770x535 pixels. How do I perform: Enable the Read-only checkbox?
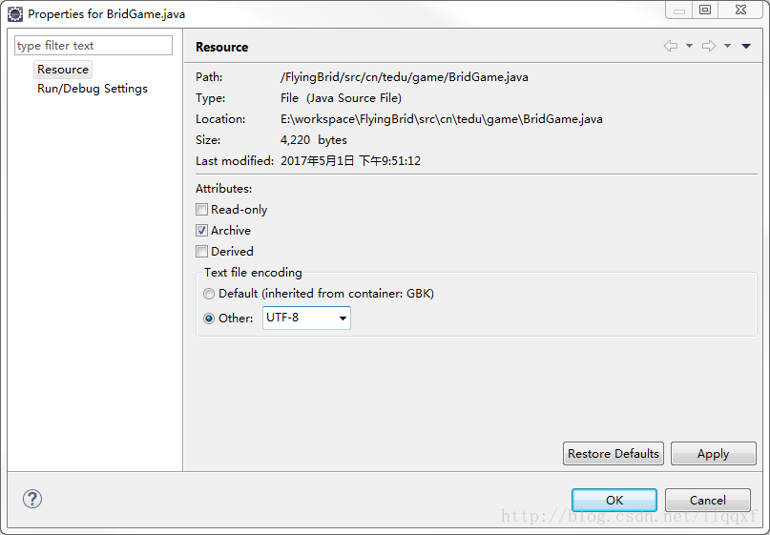point(201,210)
